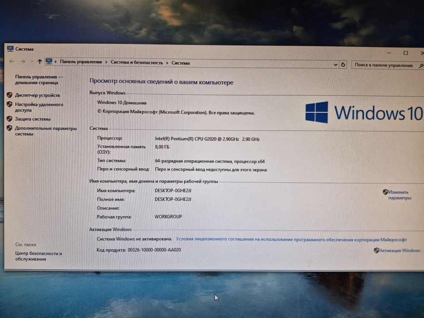Open 'Панель управления — домашняя страница'
Screen dimensions: 424x318
tap(38, 79)
